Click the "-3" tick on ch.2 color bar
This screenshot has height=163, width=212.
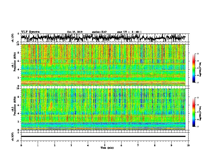click(x=197, y=98)
